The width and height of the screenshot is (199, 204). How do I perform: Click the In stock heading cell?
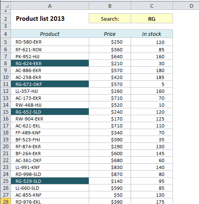point(152,34)
